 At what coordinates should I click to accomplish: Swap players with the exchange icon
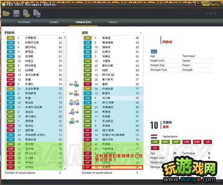pyautogui.click(x=74, y=102)
